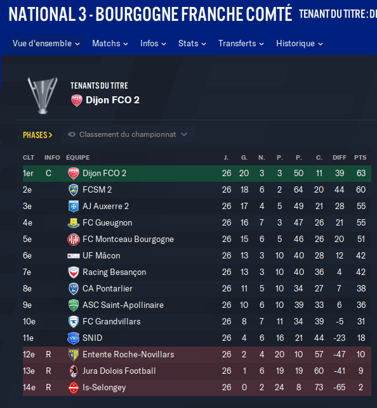The height and width of the screenshot is (408, 377).
Task: Click the CA Pontarlier crest icon
Action: click(x=74, y=288)
